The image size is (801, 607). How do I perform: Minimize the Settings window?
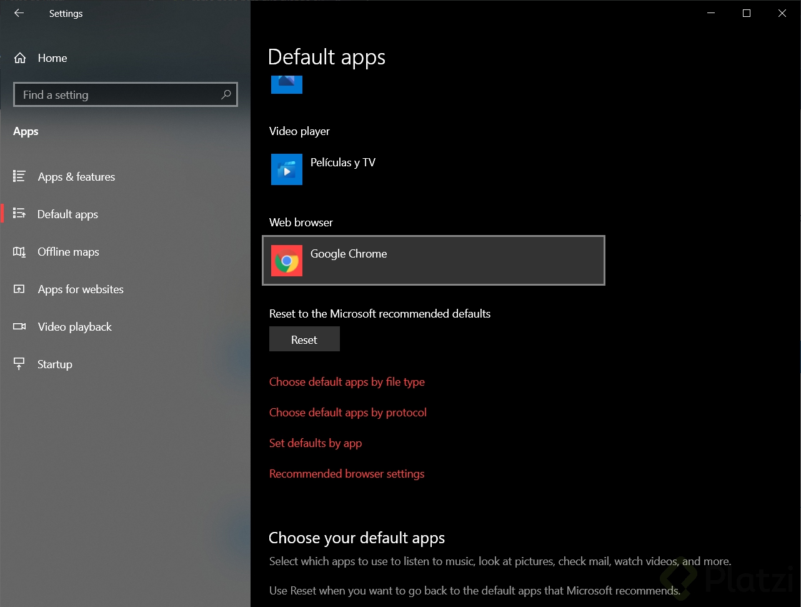pos(711,13)
